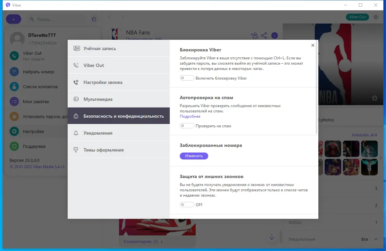The image size is (386, 251).
Task: Open Список контактов in the sidebar
Action: [x=14, y=87]
